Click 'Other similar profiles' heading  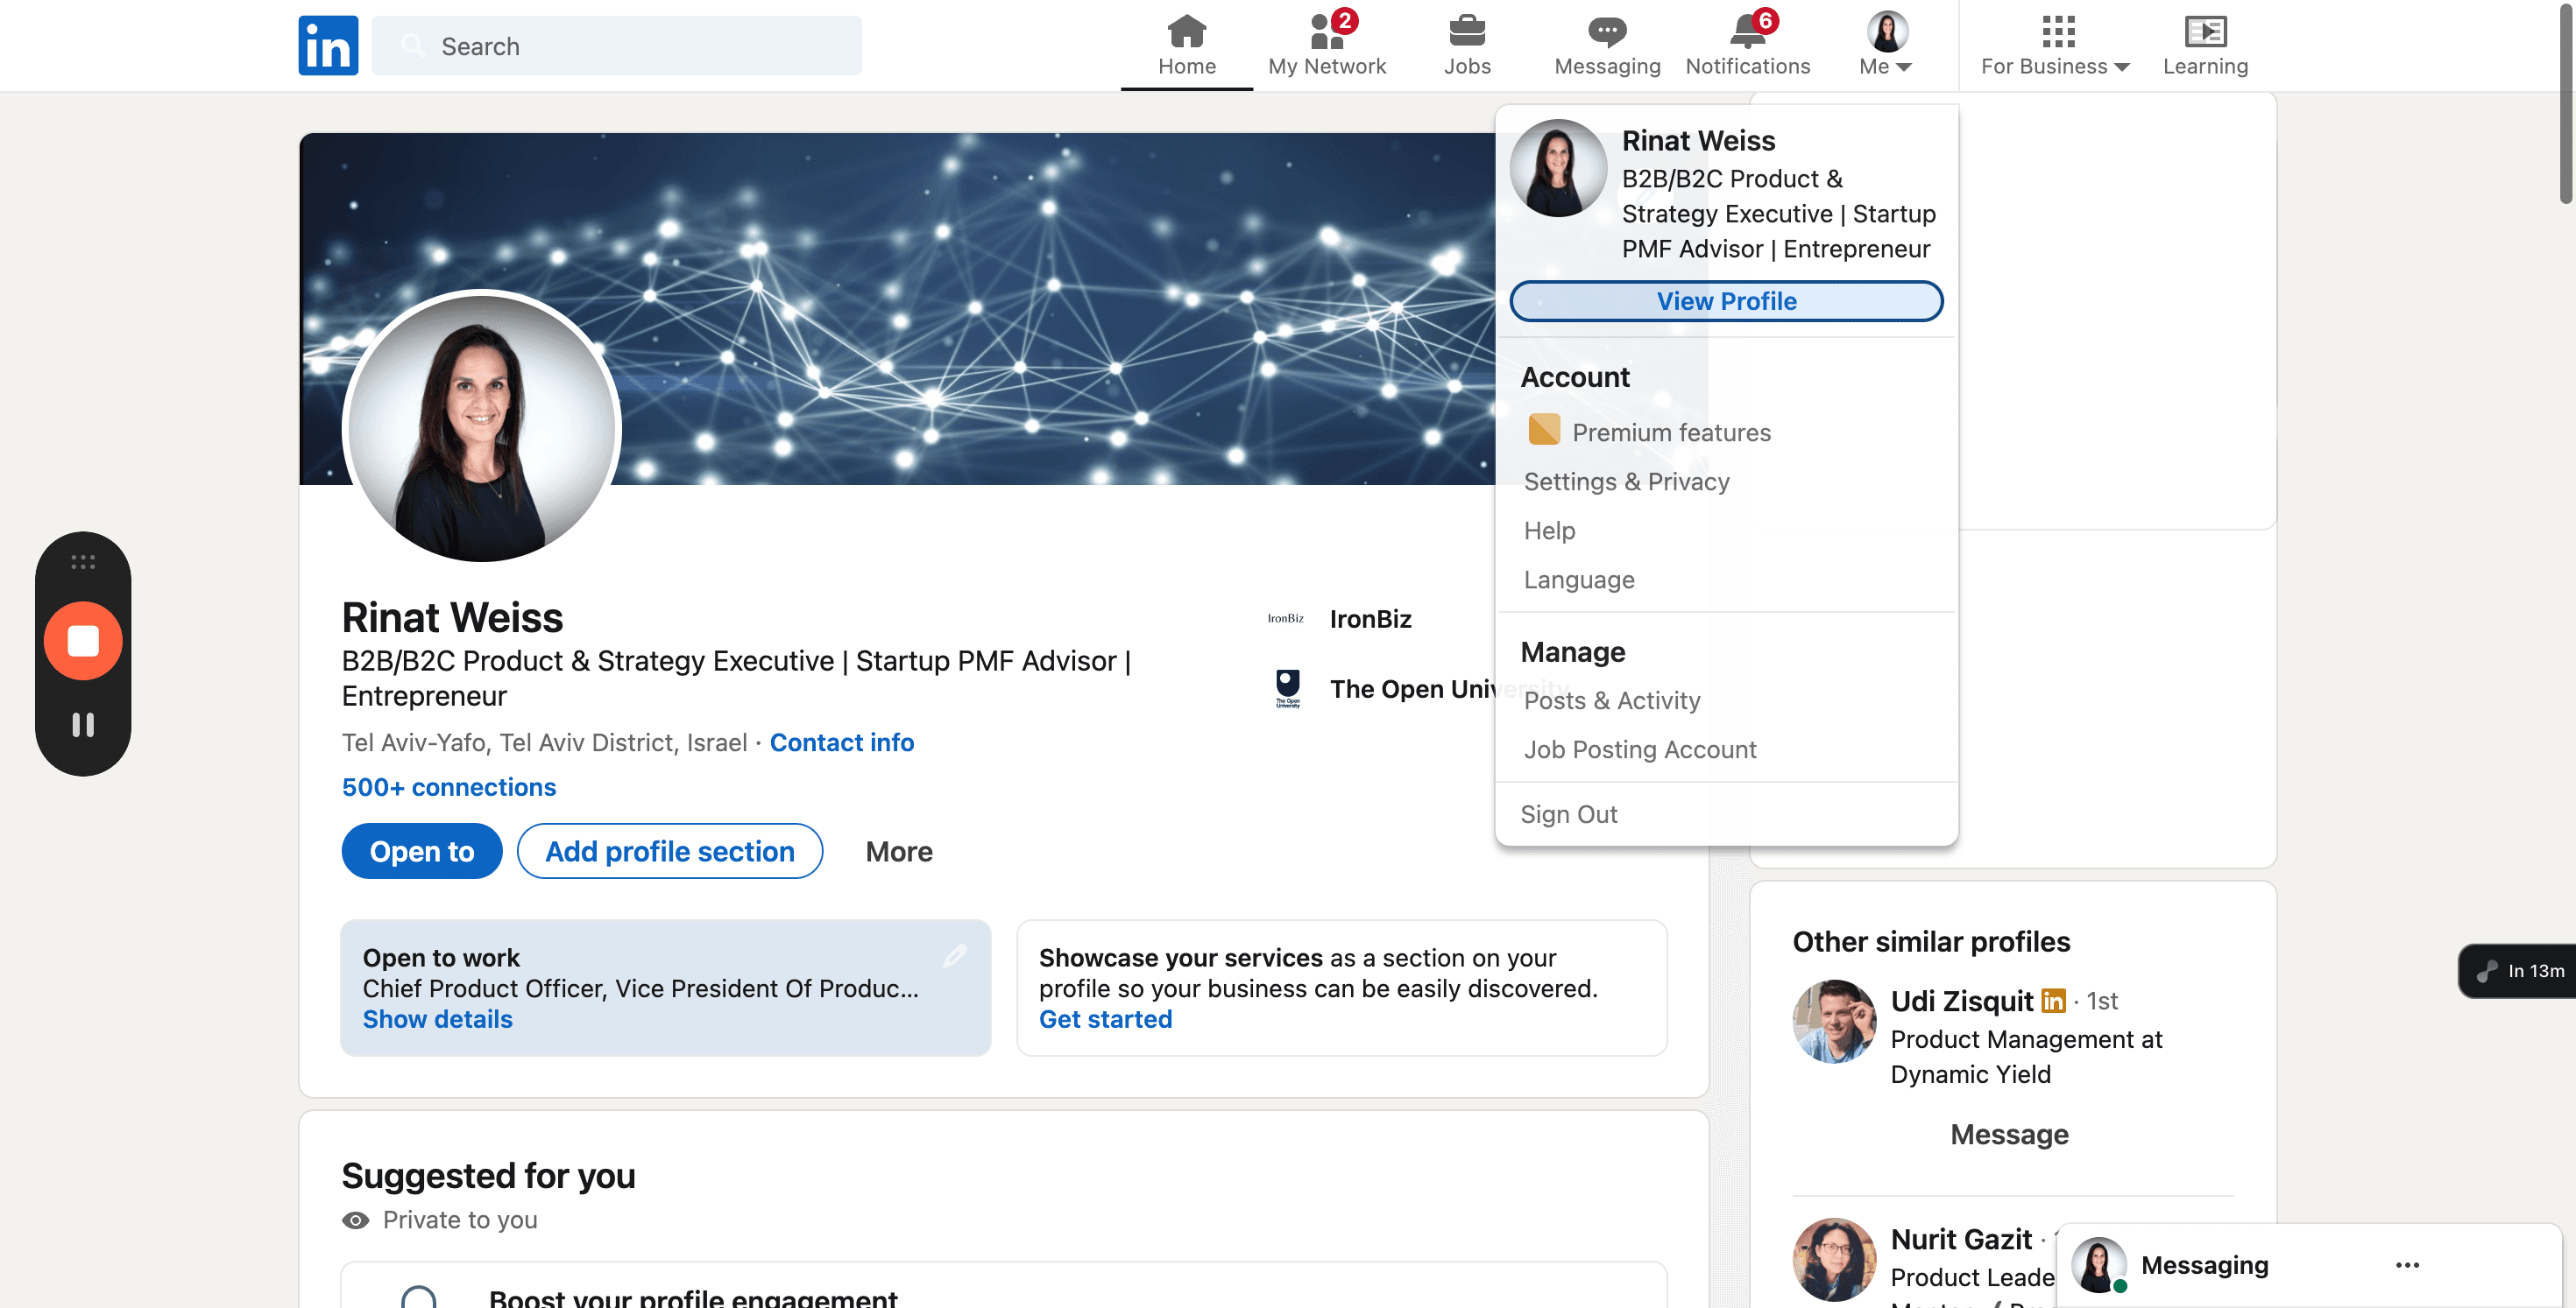point(1931,941)
